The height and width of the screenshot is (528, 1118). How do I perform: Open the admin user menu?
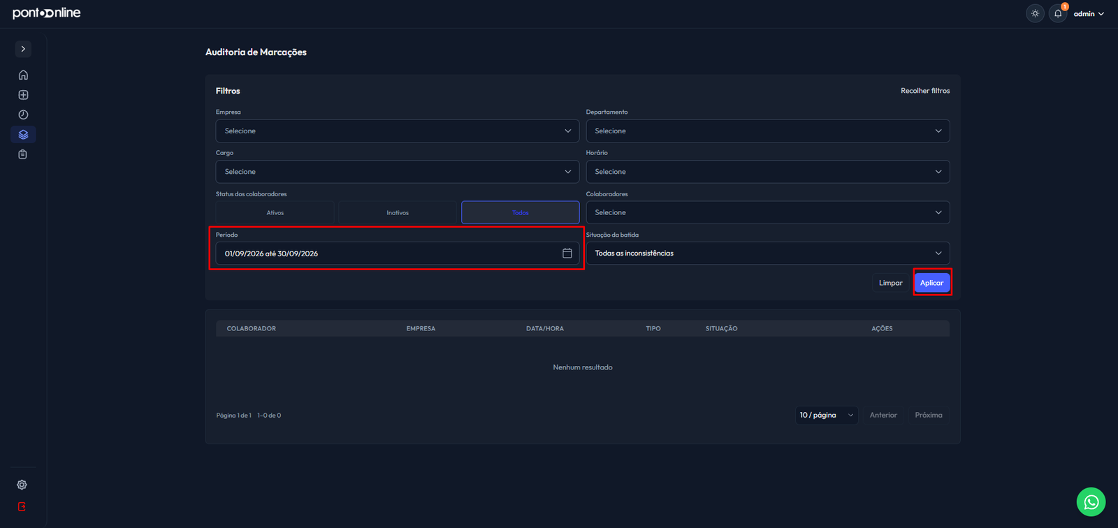tap(1089, 14)
